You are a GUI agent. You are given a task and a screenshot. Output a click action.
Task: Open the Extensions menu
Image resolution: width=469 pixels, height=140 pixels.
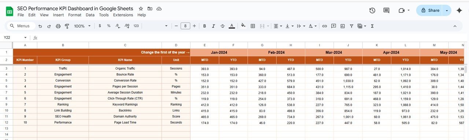pyautogui.click(x=123, y=15)
